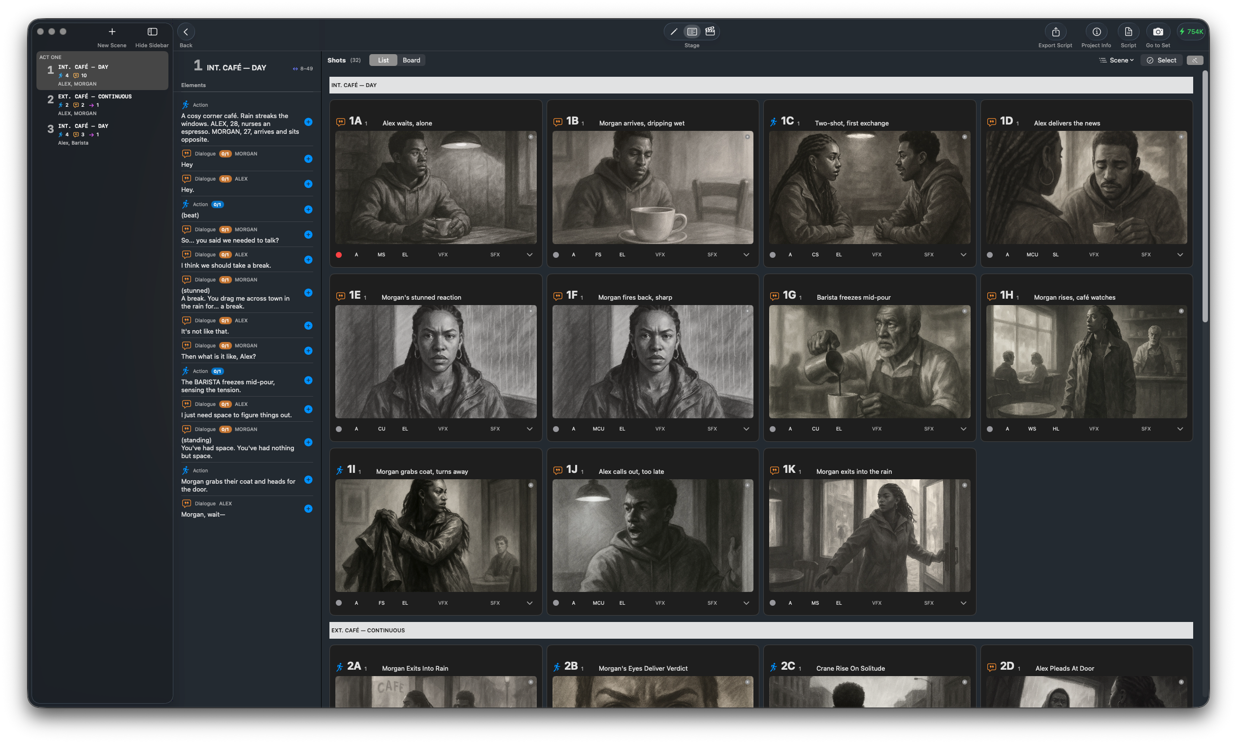1237x744 pixels.
Task: Go back using the Back chevron
Action: click(x=186, y=31)
